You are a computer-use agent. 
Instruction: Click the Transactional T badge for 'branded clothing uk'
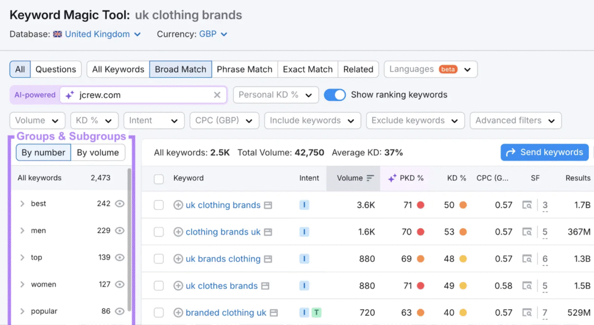[316, 312]
